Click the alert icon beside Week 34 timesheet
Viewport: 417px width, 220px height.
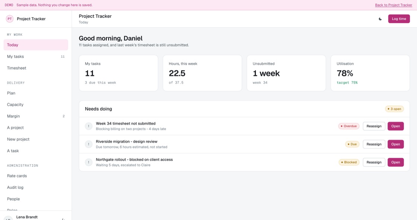coord(89,126)
